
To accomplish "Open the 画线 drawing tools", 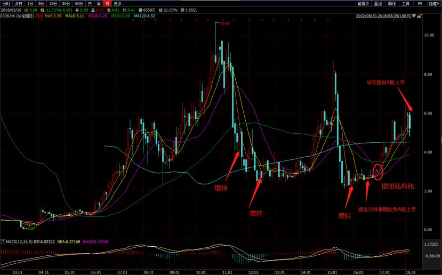I will (392, 4).
